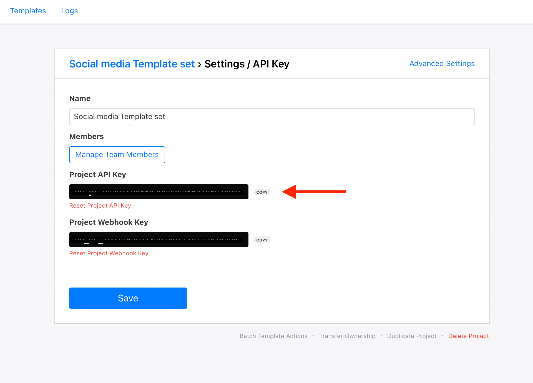Screen dimensions: 533x383
Task: Navigate to Social media Template set
Action: click(132, 63)
